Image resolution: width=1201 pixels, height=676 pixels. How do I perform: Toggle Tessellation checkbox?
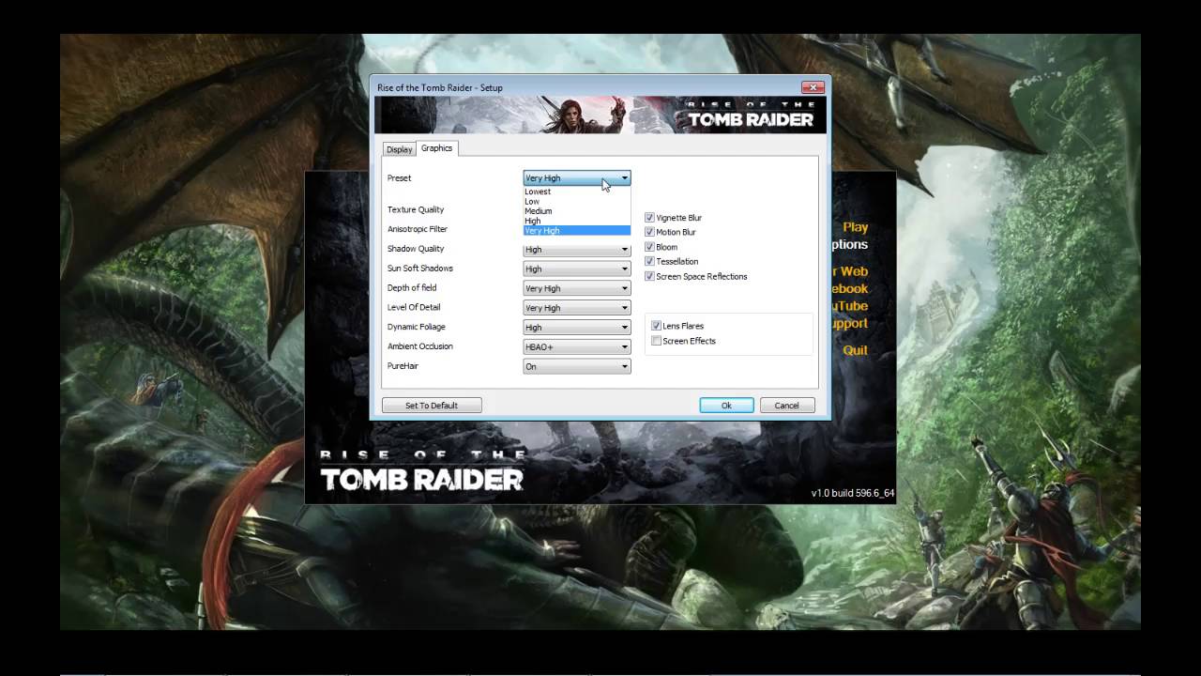coord(649,261)
